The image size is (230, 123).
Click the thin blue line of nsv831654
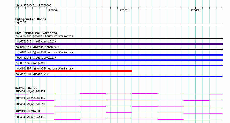click(x=119, y=65)
